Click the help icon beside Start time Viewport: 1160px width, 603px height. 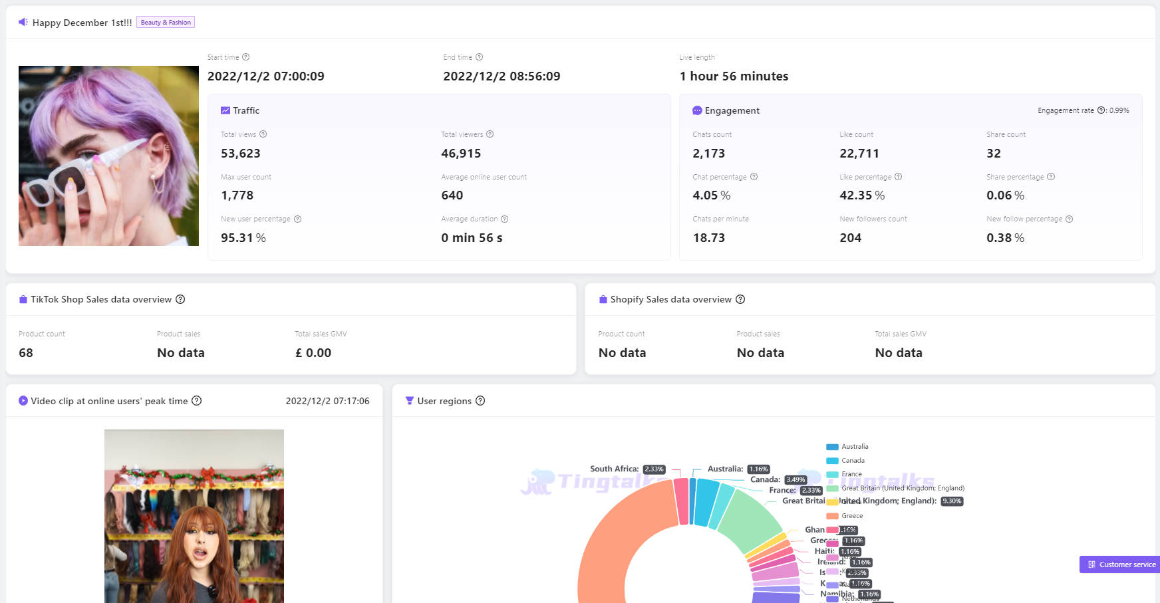click(x=245, y=57)
